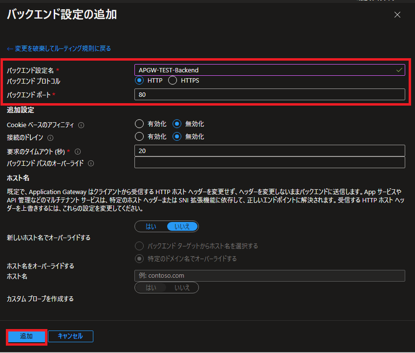
Task: Close the バックエンド設定の追加 panel
Action: (x=397, y=15)
